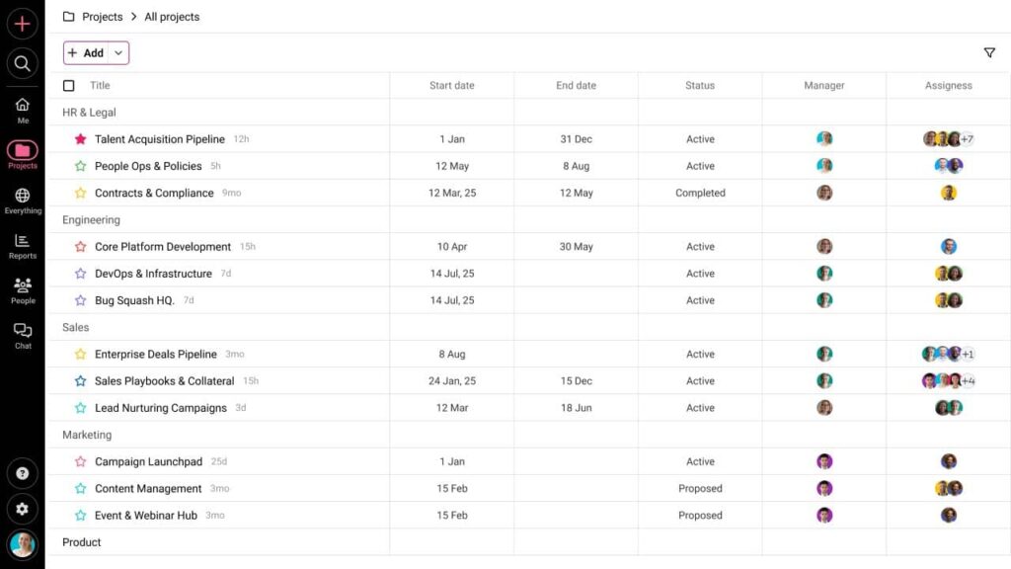Select the All projects breadcrumb
Viewport: 1011px width, 569px height.
pos(170,17)
